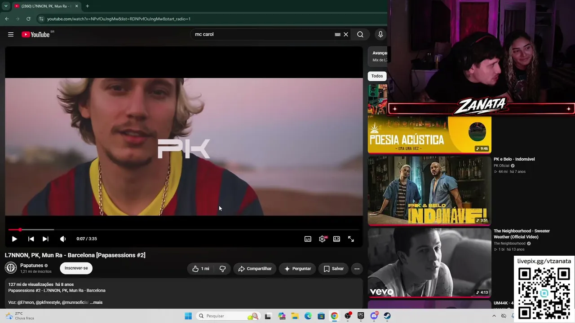Launch Microsoft Edge from the taskbar

click(308, 316)
